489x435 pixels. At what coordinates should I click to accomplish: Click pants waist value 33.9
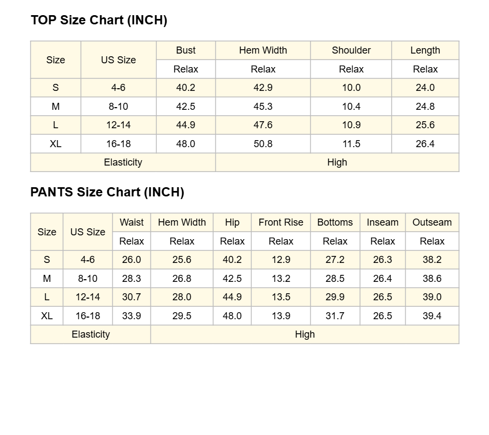131,316
